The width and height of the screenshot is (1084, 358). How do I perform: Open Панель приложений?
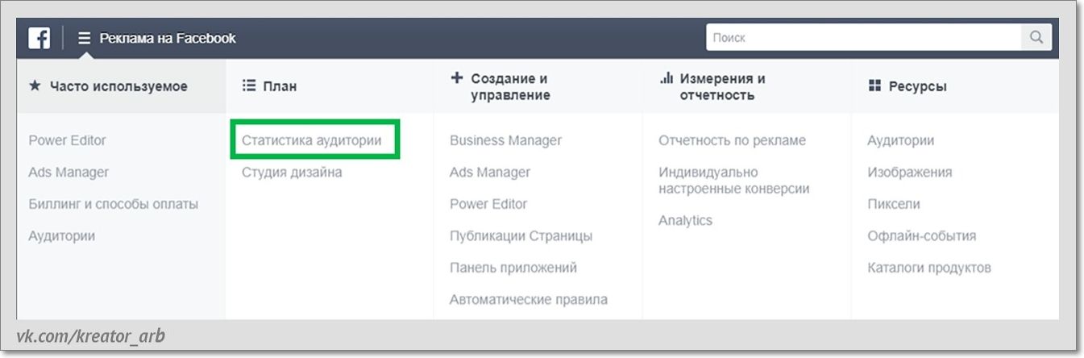[x=513, y=268]
